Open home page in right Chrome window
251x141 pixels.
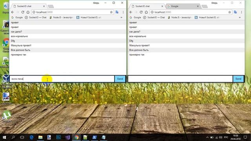coord(146,12)
